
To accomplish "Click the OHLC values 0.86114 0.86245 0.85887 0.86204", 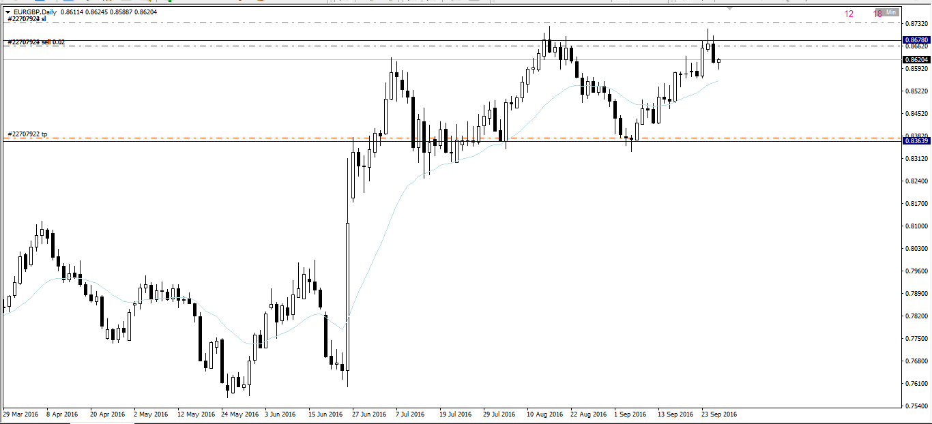I will point(108,12).
